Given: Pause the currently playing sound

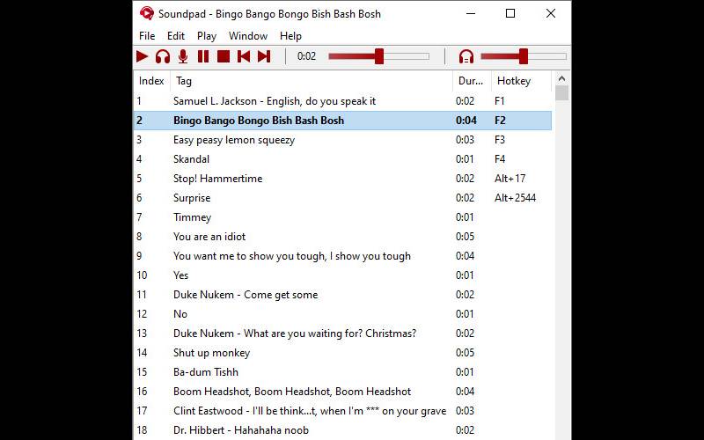Looking at the screenshot, I should coord(203,56).
